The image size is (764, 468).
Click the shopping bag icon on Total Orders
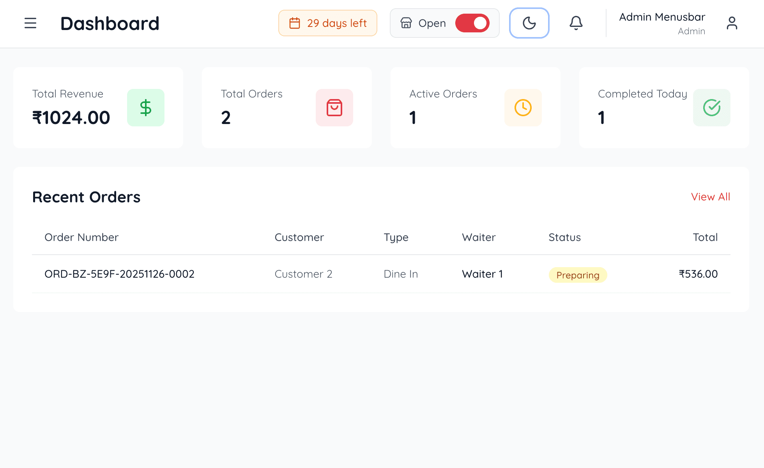(x=334, y=108)
